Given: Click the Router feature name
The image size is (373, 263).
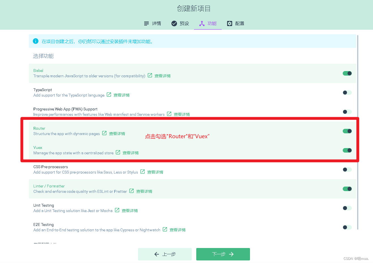Looking at the screenshot, I should (x=39, y=128).
